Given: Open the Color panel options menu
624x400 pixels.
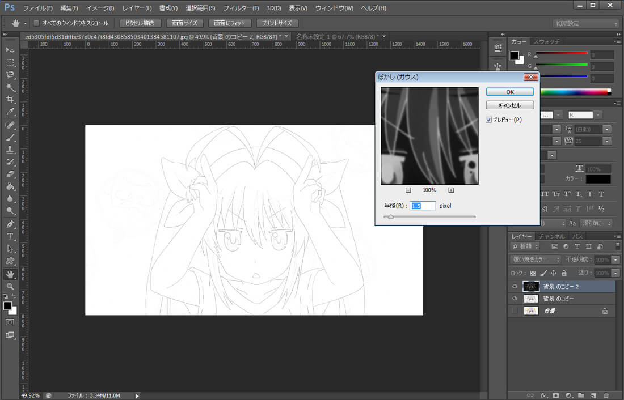Looking at the screenshot, I should coord(617,41).
